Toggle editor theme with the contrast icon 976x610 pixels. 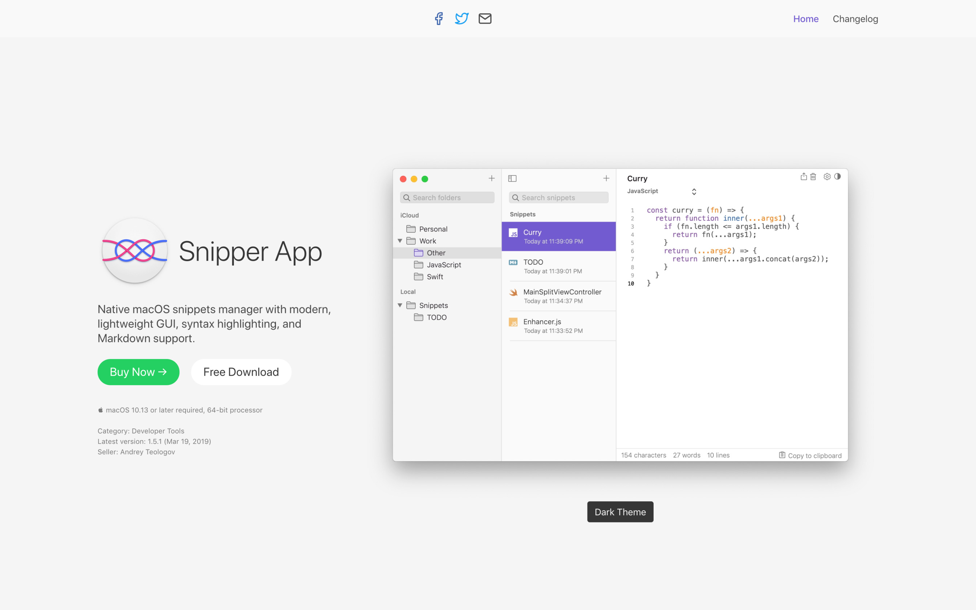click(838, 177)
